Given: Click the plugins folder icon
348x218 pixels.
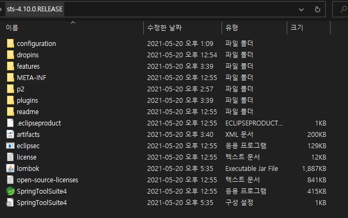Looking at the screenshot, I should point(10,101).
